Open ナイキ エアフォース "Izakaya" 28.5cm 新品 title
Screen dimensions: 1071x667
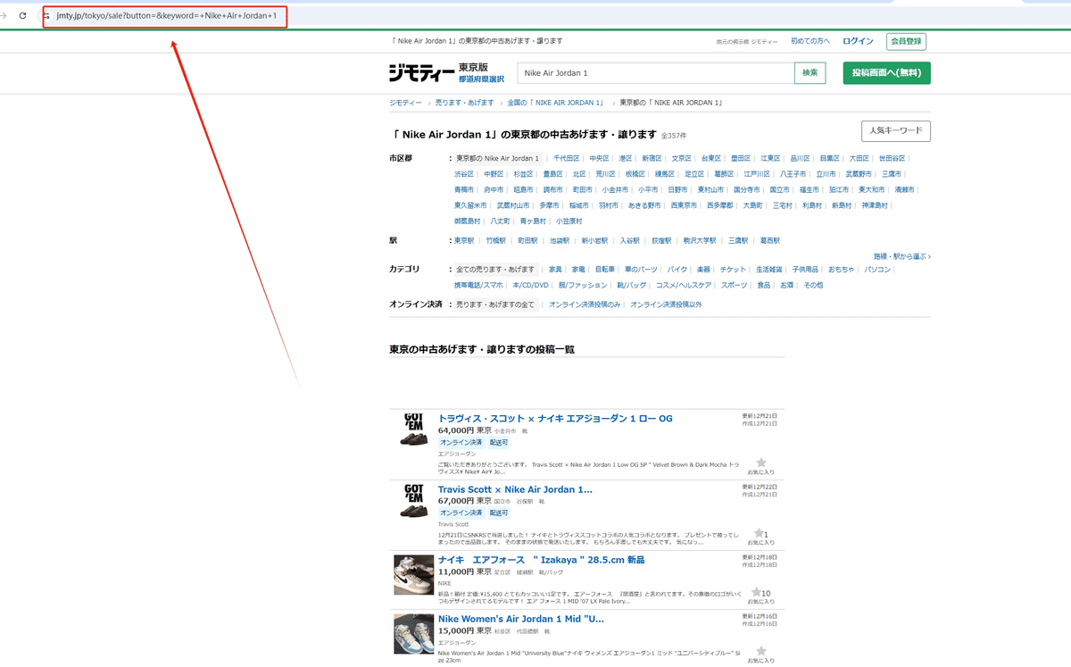(541, 560)
